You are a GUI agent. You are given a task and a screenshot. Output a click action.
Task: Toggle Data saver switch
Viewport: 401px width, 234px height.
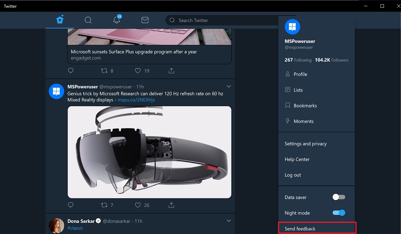(x=339, y=197)
